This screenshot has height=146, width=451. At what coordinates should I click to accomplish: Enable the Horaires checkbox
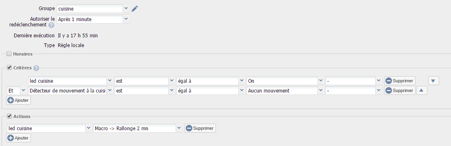pos(9,54)
